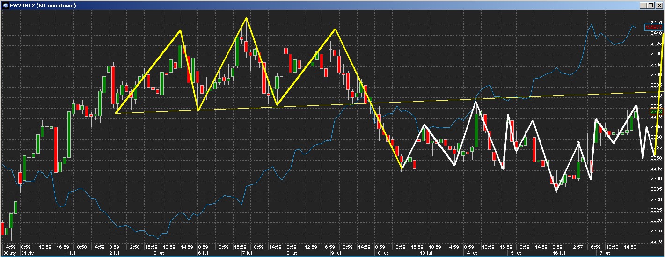Maximize the FW20H12 chart window
The width and height of the screenshot is (665, 257).
pos(651,5)
